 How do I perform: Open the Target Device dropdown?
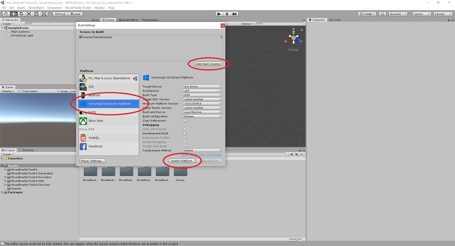pos(202,87)
